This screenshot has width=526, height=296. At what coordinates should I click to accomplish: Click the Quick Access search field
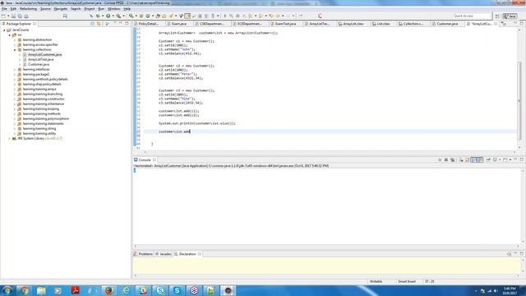(x=471, y=16)
